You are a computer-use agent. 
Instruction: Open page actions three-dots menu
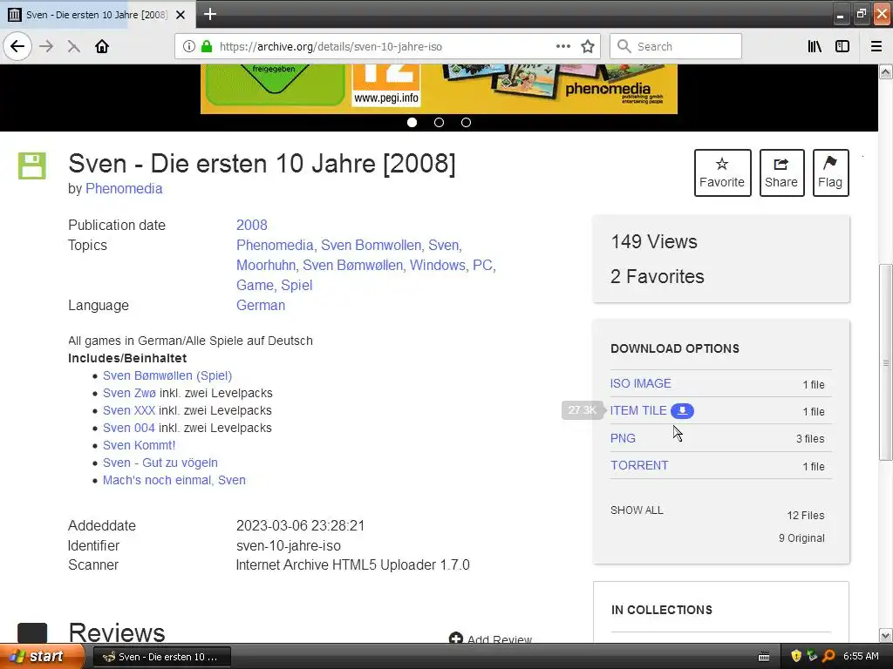pos(562,46)
